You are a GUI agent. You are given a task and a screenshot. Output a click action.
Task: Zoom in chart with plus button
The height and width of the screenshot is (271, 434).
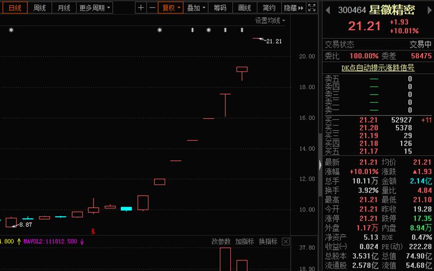click(140, 8)
